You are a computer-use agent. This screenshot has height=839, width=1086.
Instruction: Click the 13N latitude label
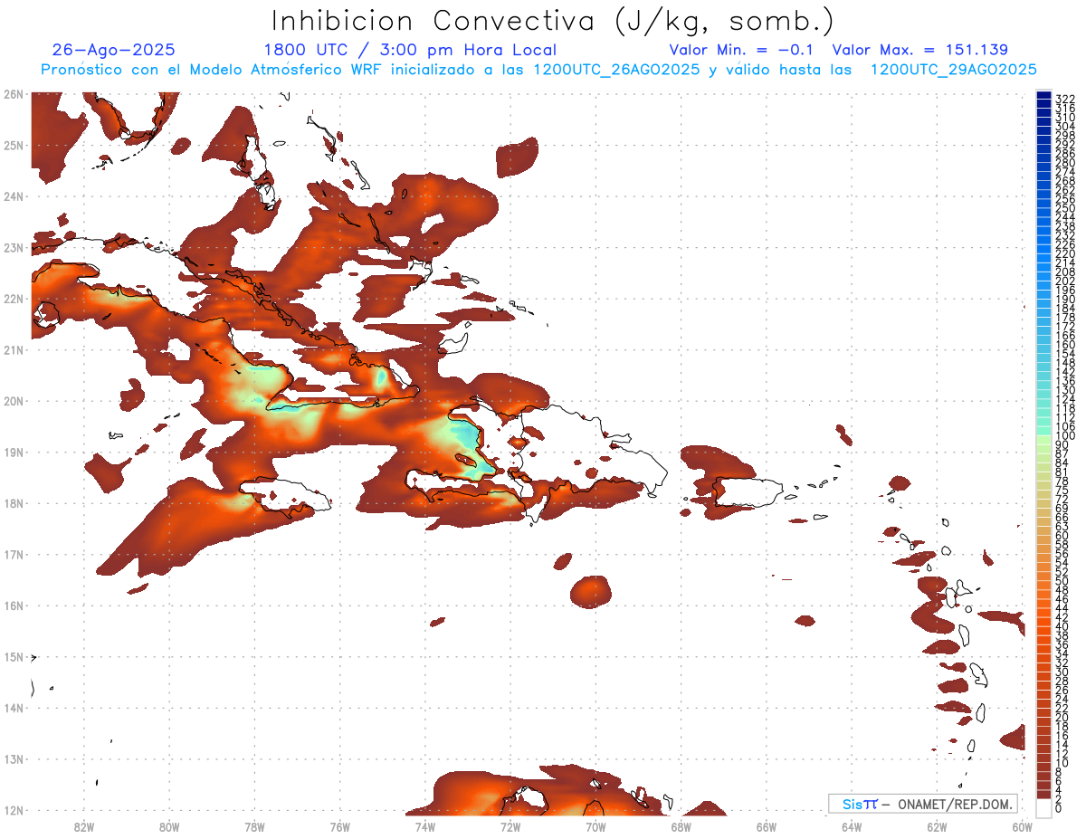13,758
